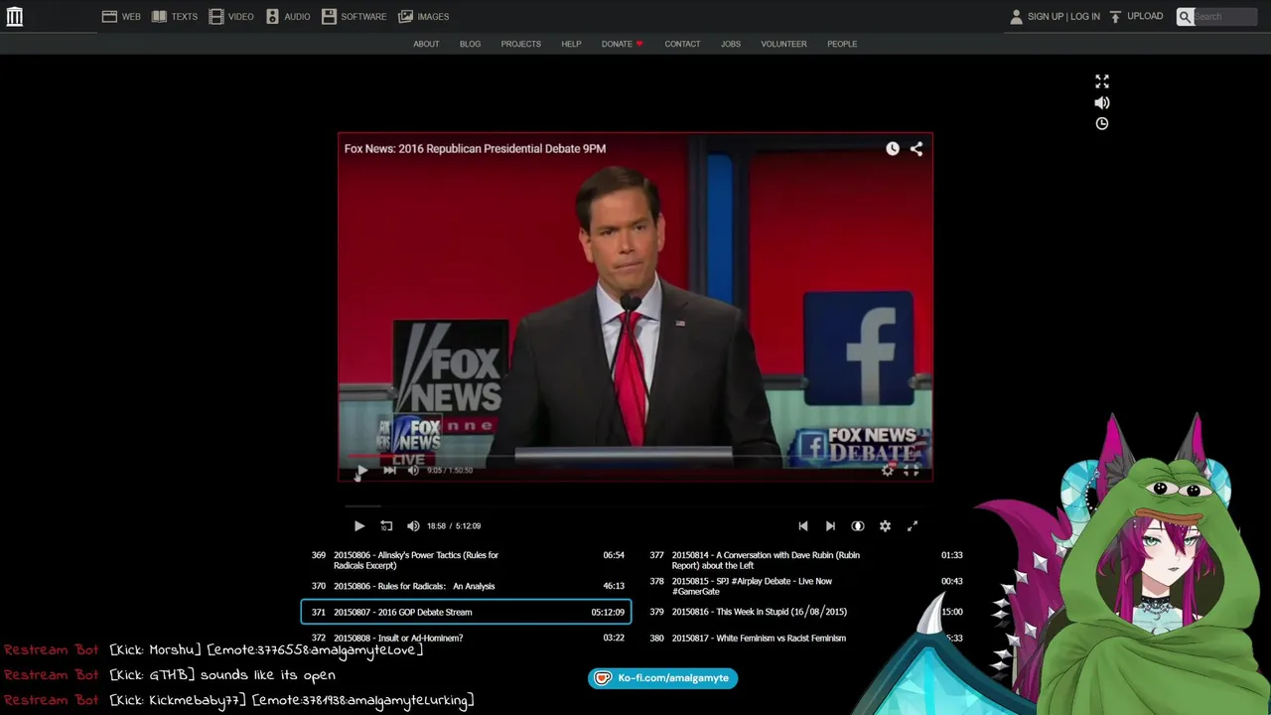Image resolution: width=1271 pixels, height=715 pixels.
Task: Select track 378 SPJ #Airplay Debate
Action: point(805,586)
